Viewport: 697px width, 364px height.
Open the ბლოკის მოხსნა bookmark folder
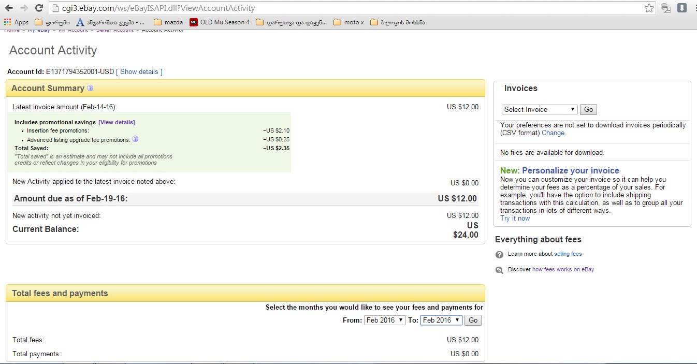click(x=398, y=22)
